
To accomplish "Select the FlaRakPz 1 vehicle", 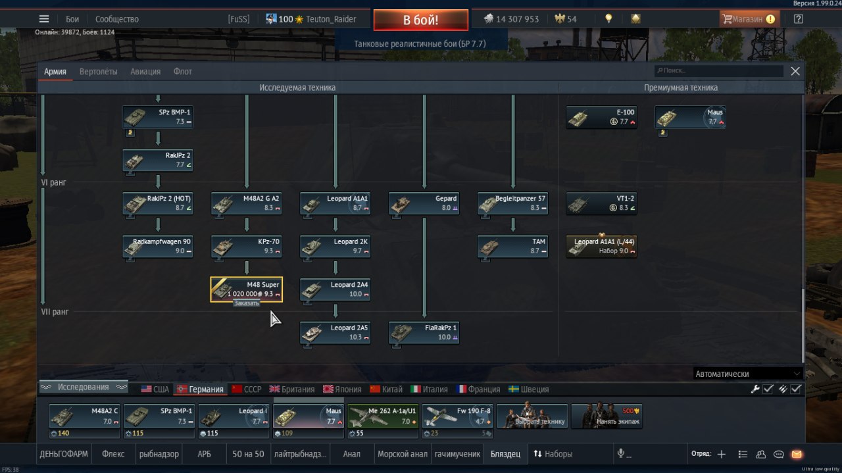I will point(424,332).
